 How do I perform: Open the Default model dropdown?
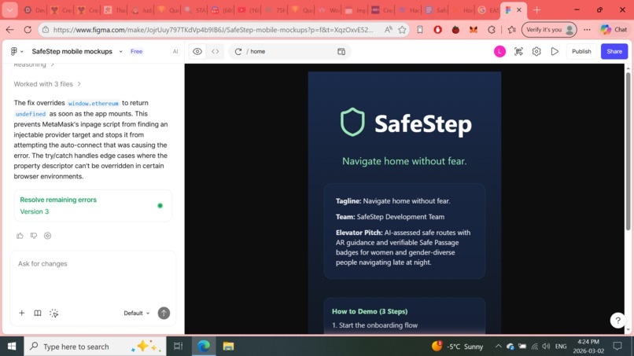(x=136, y=313)
